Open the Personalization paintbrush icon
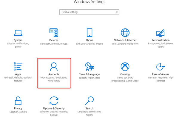Screen dimensions: 179x119 [x=161, y=33]
